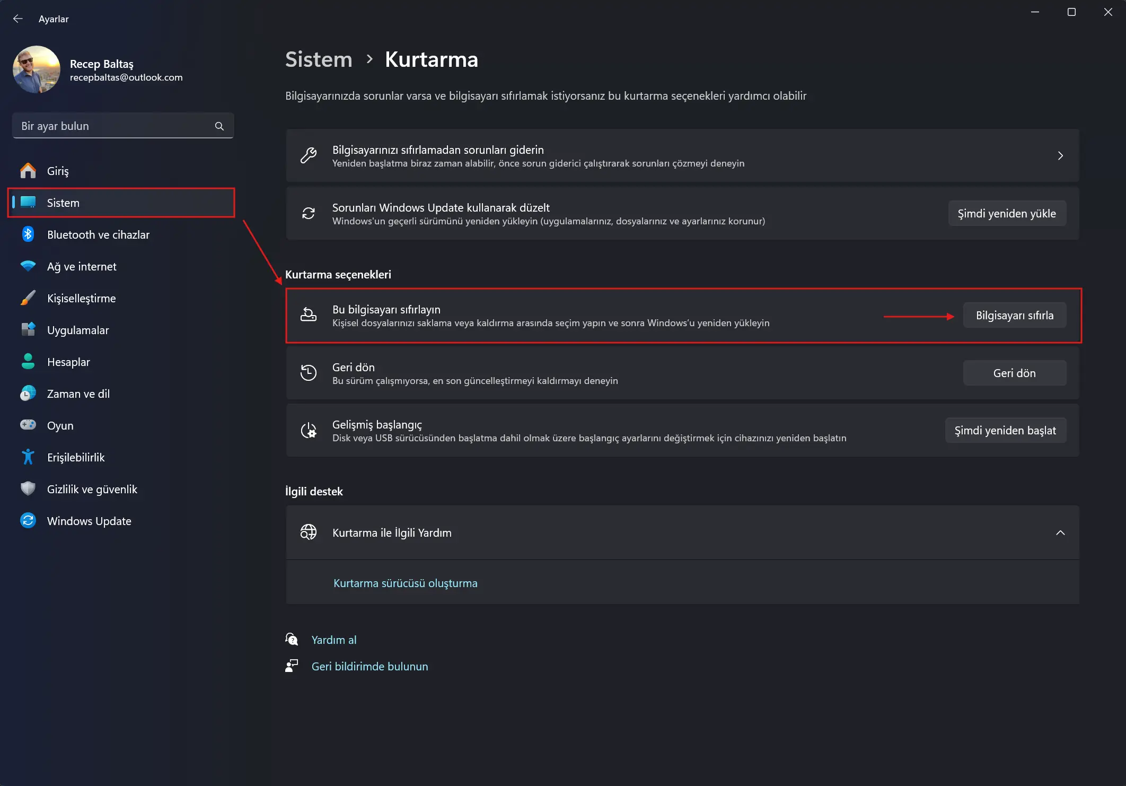The height and width of the screenshot is (786, 1126).
Task: Click Recep Baltaş profile picture
Action: [x=37, y=69]
